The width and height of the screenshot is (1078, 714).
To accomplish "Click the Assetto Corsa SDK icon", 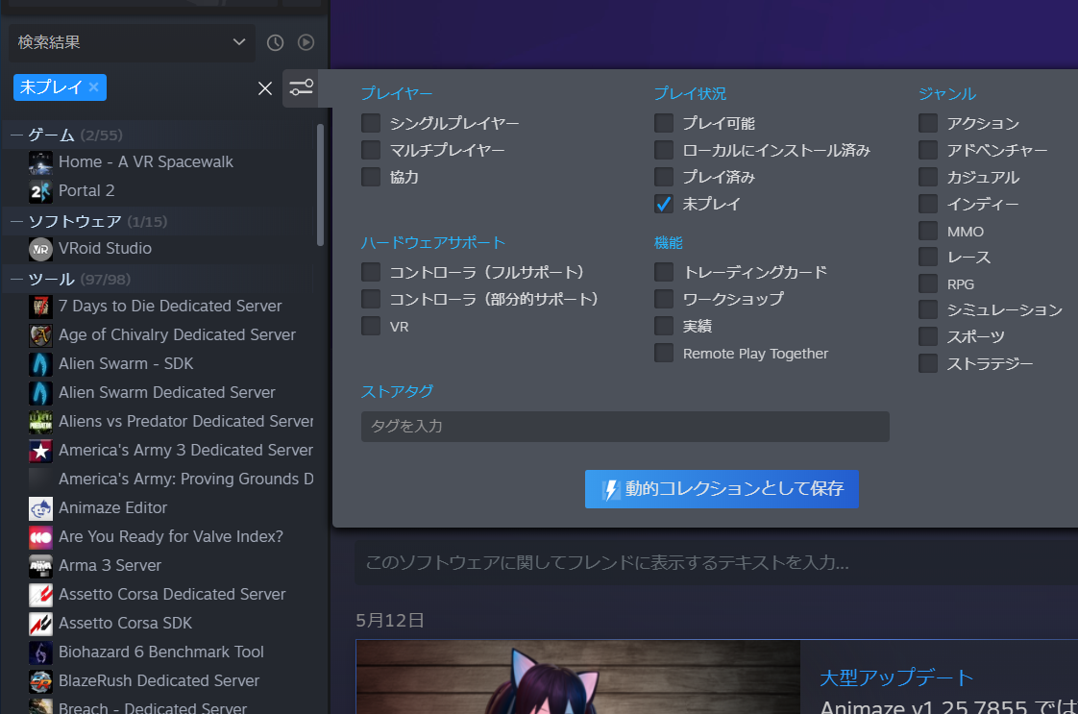I will tap(40, 624).
